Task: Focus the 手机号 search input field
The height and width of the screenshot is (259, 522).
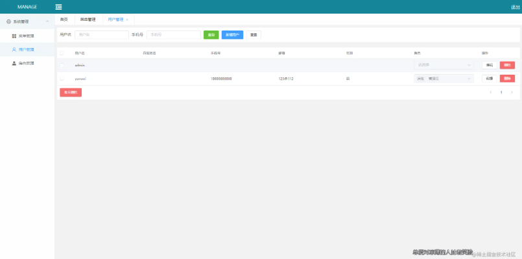Action: click(173, 34)
